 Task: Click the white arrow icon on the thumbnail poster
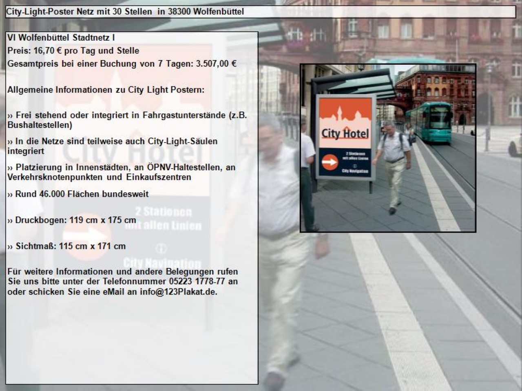click(330, 163)
